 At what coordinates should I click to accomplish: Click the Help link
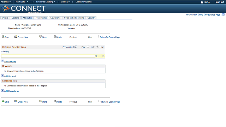click(x=201, y=15)
